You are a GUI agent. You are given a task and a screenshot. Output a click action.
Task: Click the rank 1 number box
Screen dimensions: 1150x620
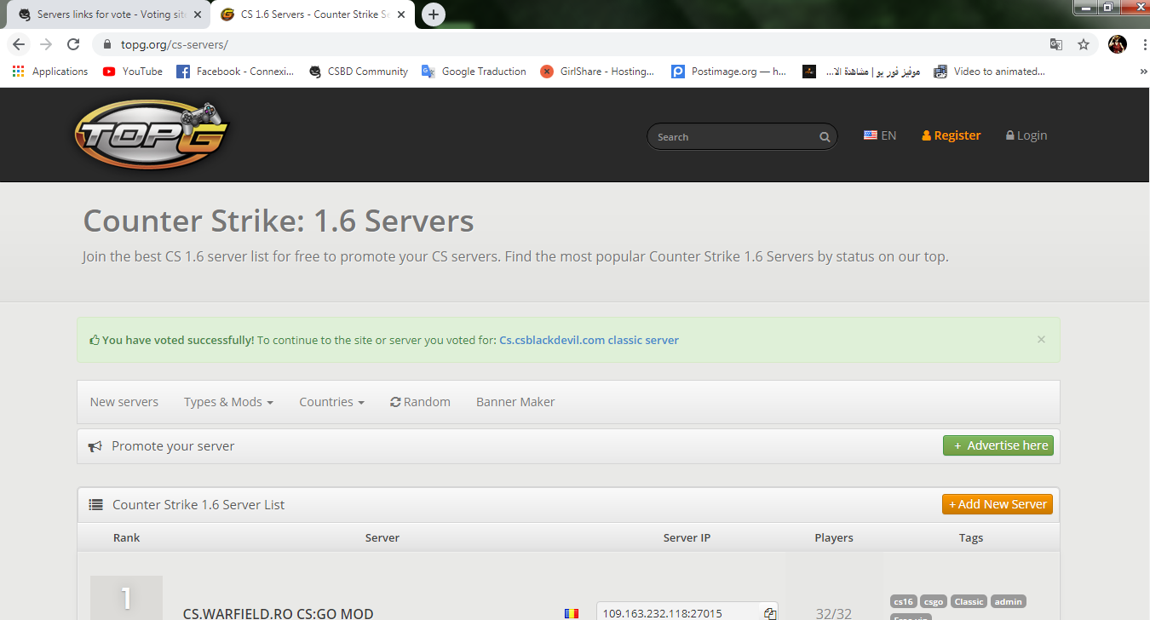pos(126,598)
